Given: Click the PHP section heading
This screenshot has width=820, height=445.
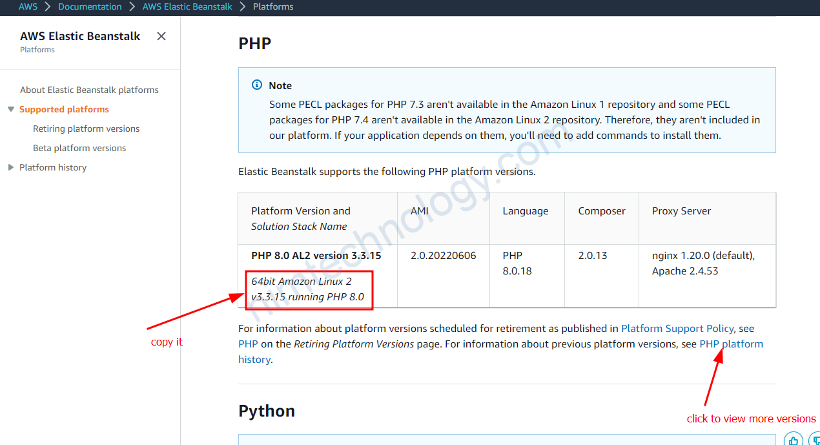Looking at the screenshot, I should 255,43.
